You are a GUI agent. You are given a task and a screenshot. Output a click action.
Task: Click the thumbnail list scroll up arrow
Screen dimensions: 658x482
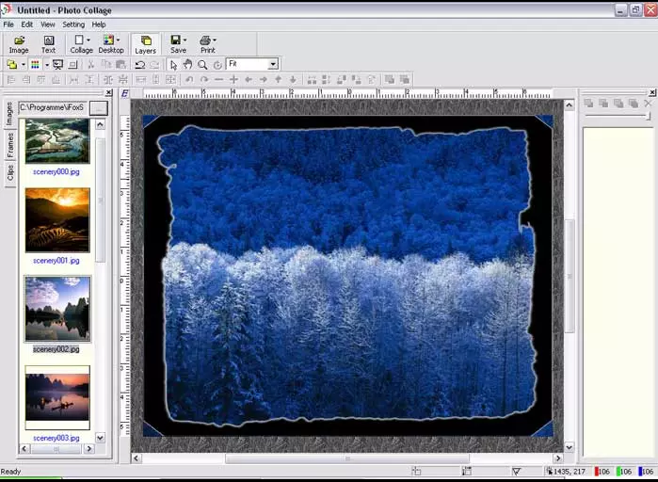point(100,124)
